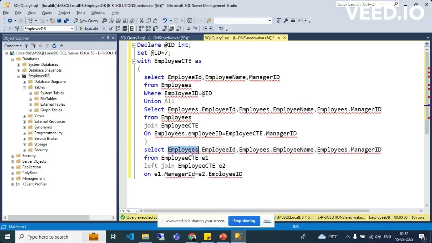Open the editor zoom level 150 % dropdown
432x243 pixels.
(x=136, y=211)
